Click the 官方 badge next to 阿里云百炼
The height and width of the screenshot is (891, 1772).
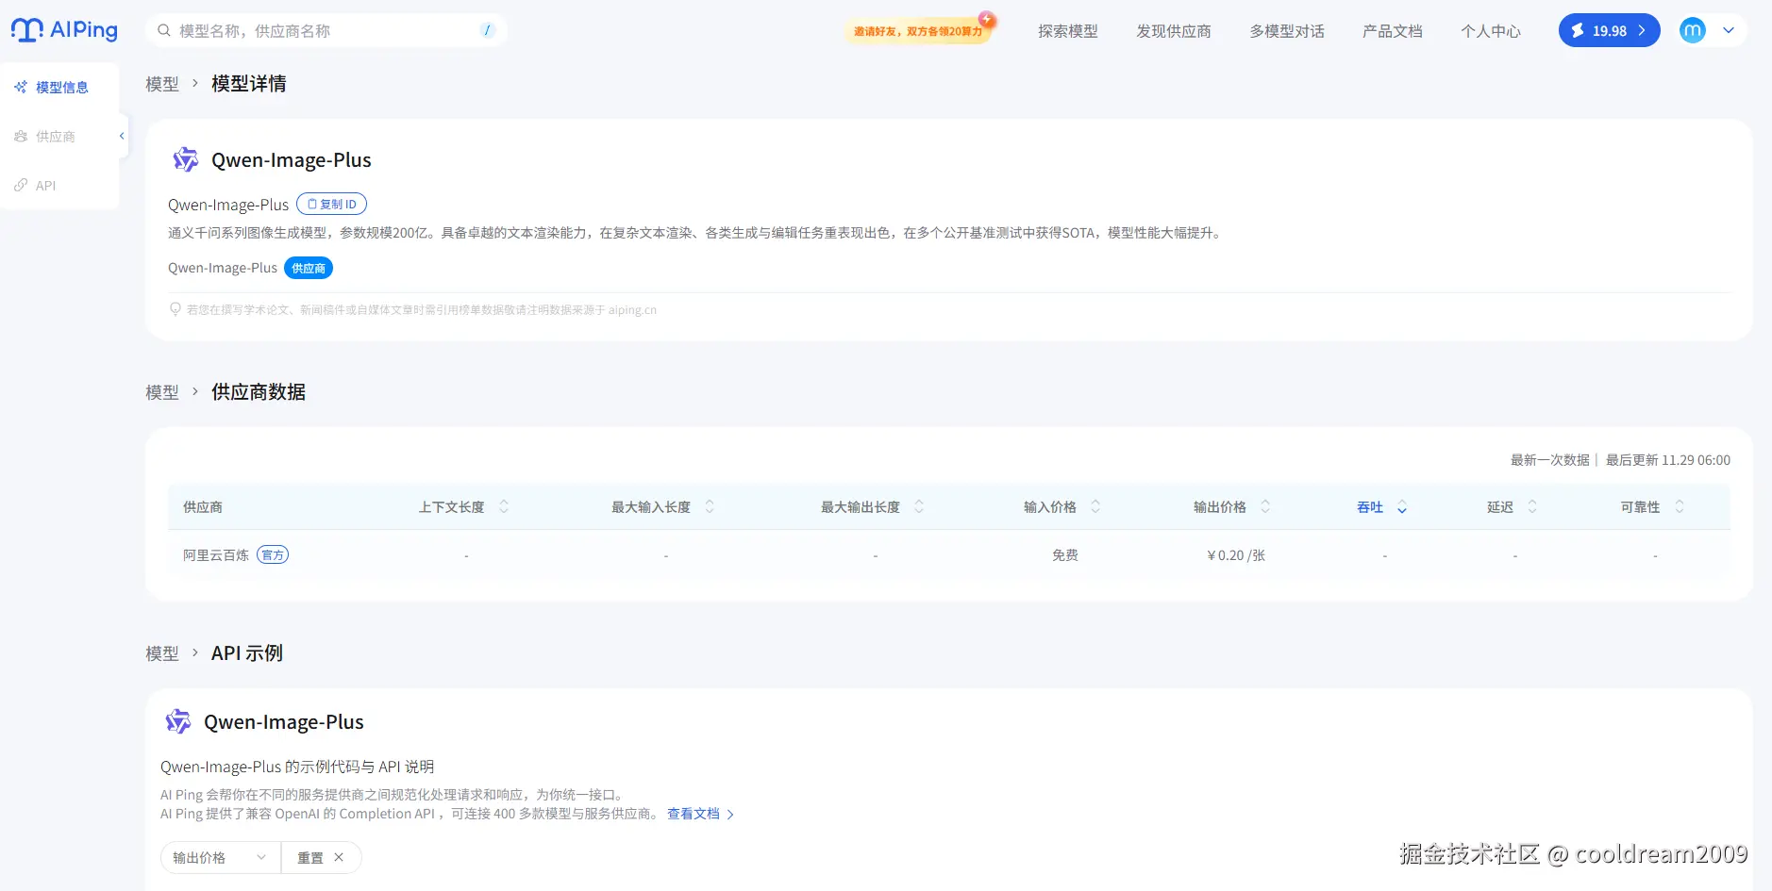coord(273,554)
